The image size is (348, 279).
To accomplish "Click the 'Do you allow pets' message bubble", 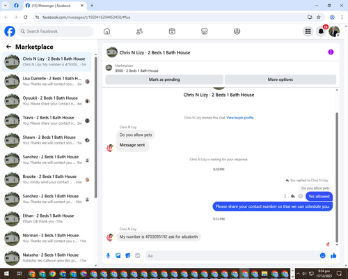I will click(136, 135).
